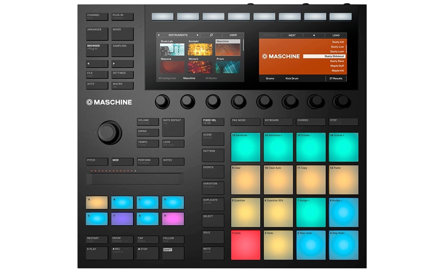
Task: Click the star favorite icon on right display
Action: [314, 35]
